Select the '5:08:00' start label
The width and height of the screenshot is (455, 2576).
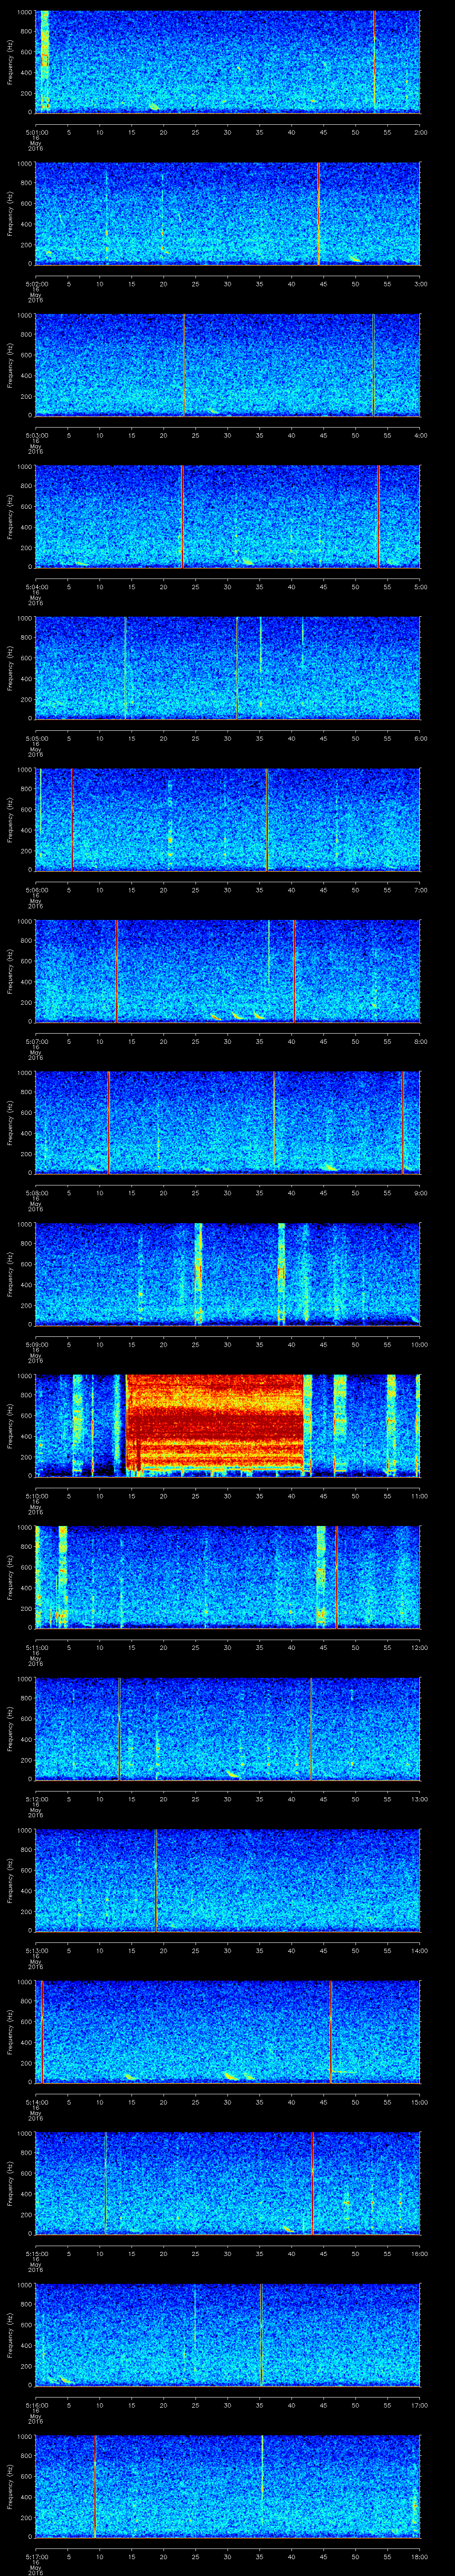coord(36,1193)
